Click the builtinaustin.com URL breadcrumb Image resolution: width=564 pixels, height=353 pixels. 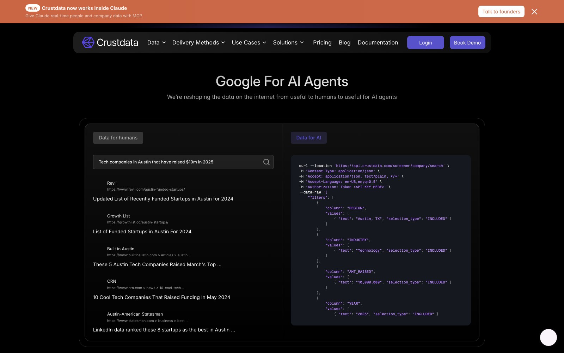click(x=149, y=255)
